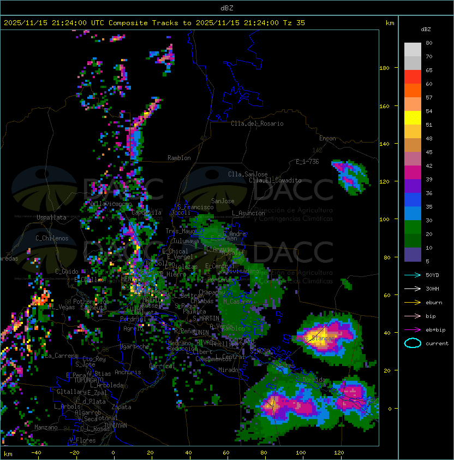Click the 'Encon' map label
This screenshot has height=460, width=454.
coord(327,138)
